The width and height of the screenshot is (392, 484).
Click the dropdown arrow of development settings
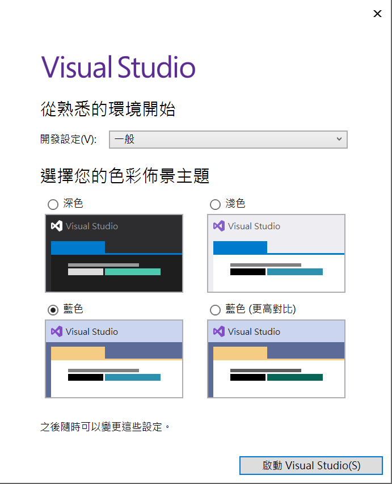(x=339, y=140)
